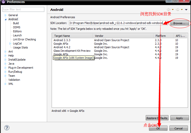
Task: Select the Java preferences category
Action: [11, 64]
